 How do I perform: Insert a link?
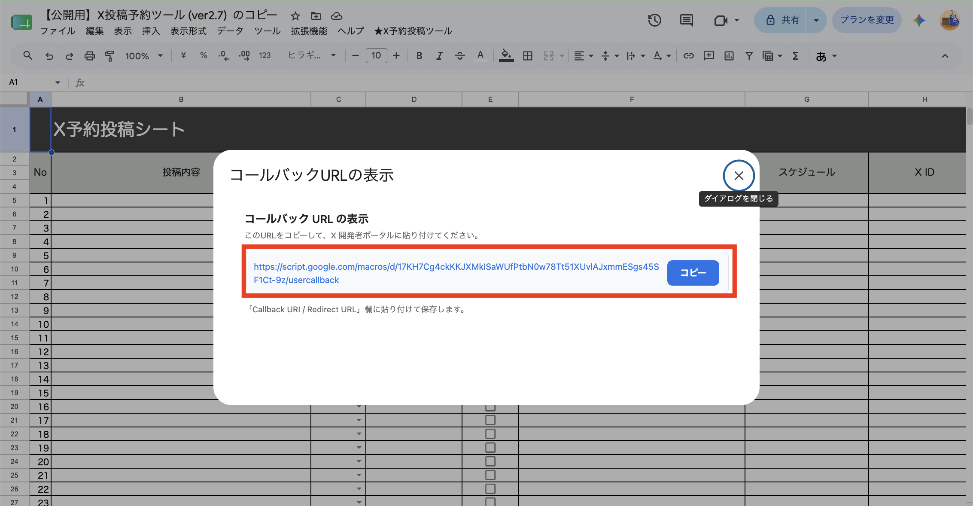pyautogui.click(x=688, y=56)
